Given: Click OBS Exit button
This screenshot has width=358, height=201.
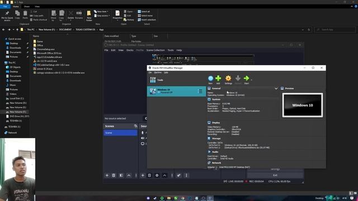Looking at the screenshot, I should 275,175.
